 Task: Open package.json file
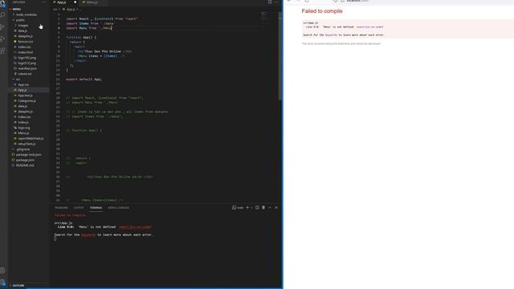coord(25,160)
